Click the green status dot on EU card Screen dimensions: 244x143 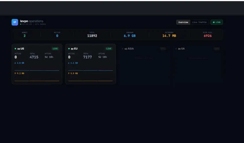coord(69,49)
